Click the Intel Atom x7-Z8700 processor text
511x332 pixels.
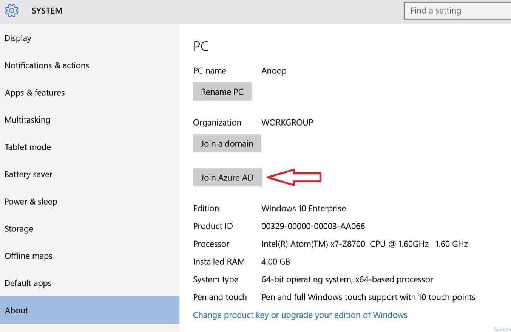[x=364, y=244]
